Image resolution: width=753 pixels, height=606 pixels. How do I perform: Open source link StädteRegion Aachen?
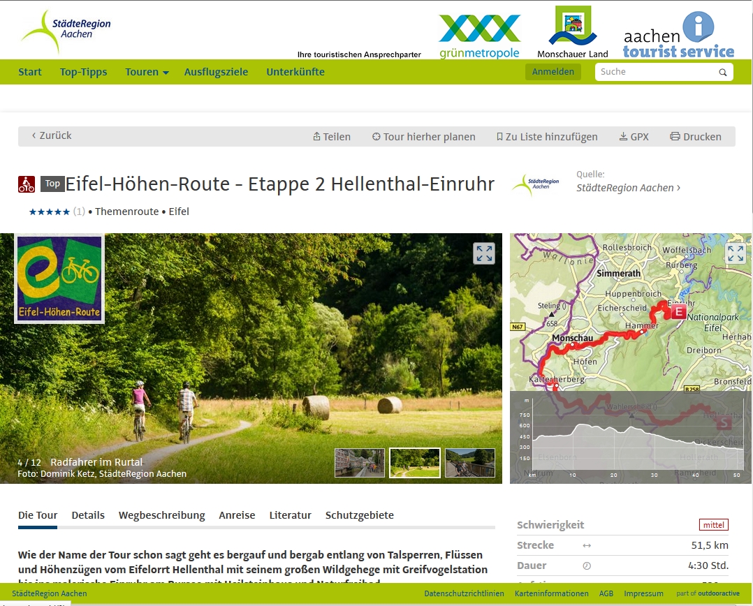[628, 188]
